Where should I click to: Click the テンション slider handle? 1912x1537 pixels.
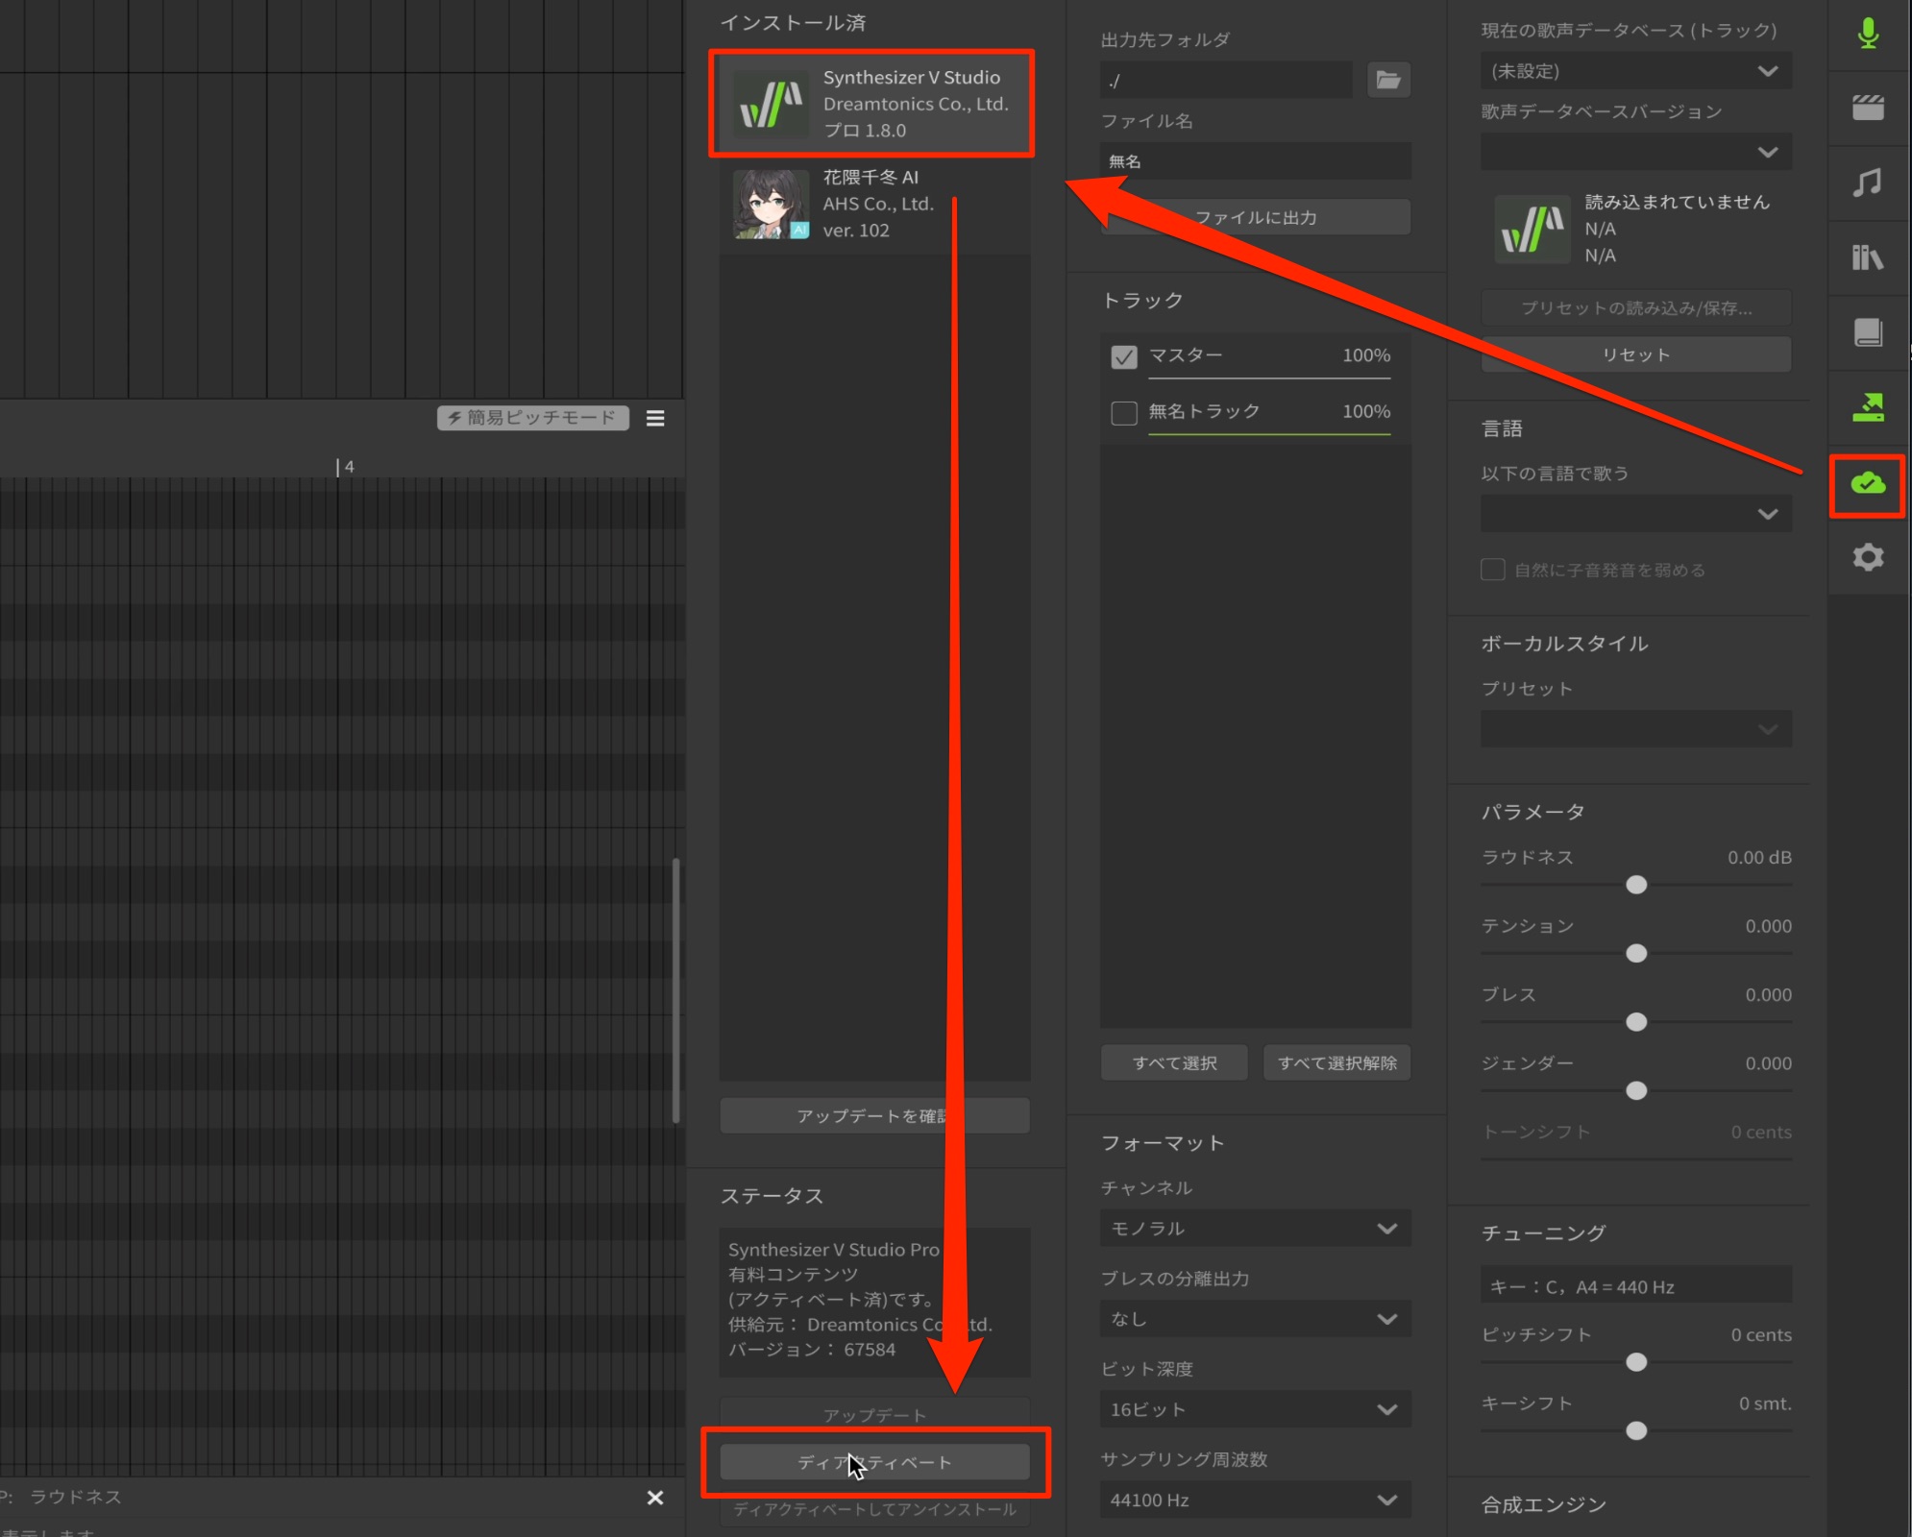click(1636, 953)
